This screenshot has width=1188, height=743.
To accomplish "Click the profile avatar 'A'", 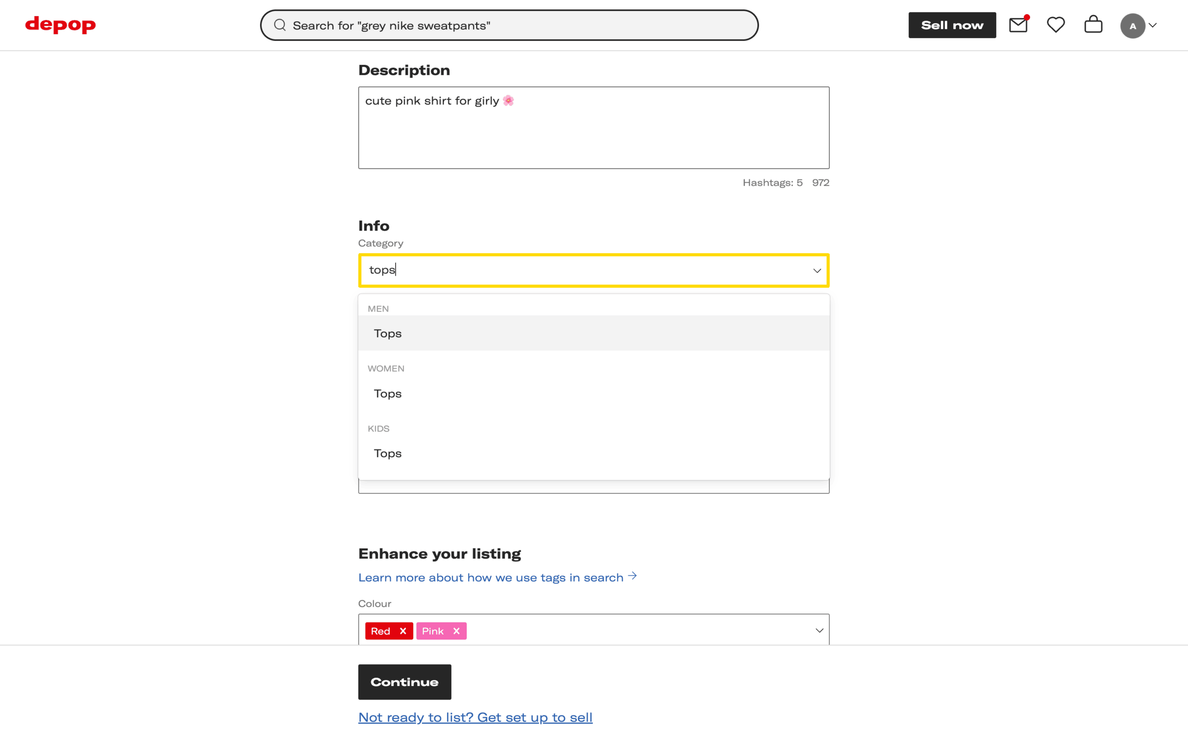I will (x=1133, y=26).
